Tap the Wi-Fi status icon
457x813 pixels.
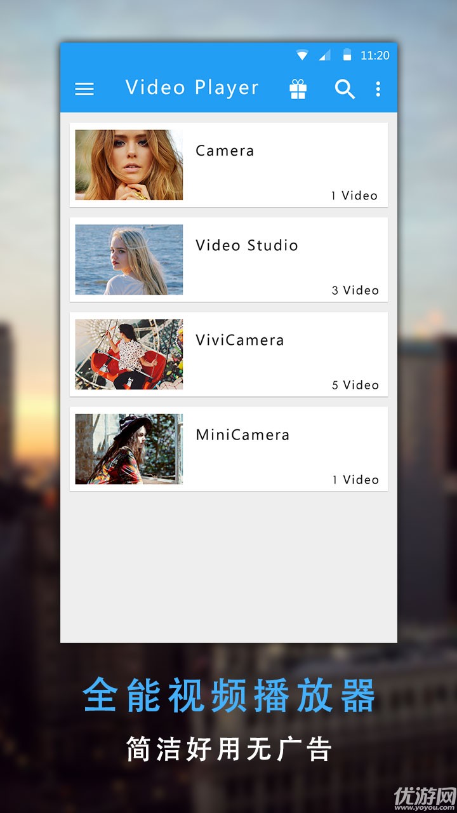[302, 56]
